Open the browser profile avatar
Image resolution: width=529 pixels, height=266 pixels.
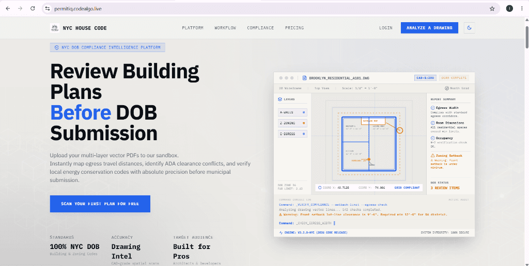click(x=509, y=9)
